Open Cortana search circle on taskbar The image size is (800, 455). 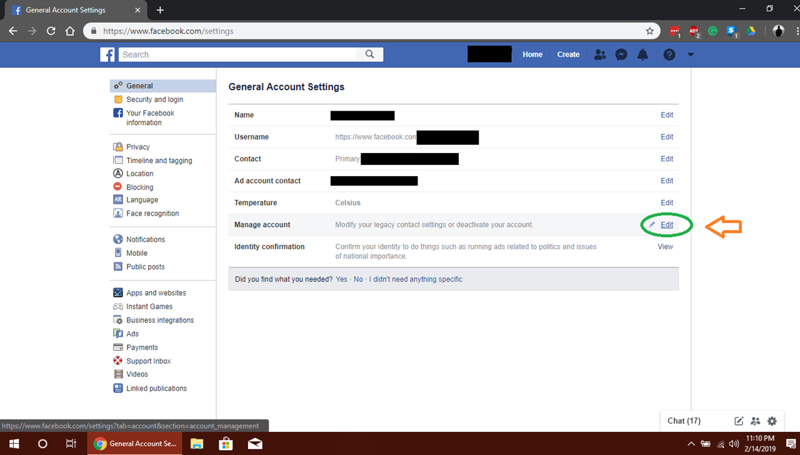[x=42, y=444]
